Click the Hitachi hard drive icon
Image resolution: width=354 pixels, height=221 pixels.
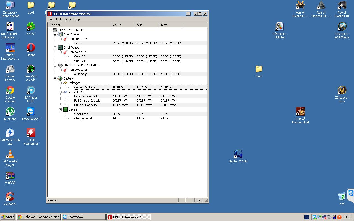point(60,65)
